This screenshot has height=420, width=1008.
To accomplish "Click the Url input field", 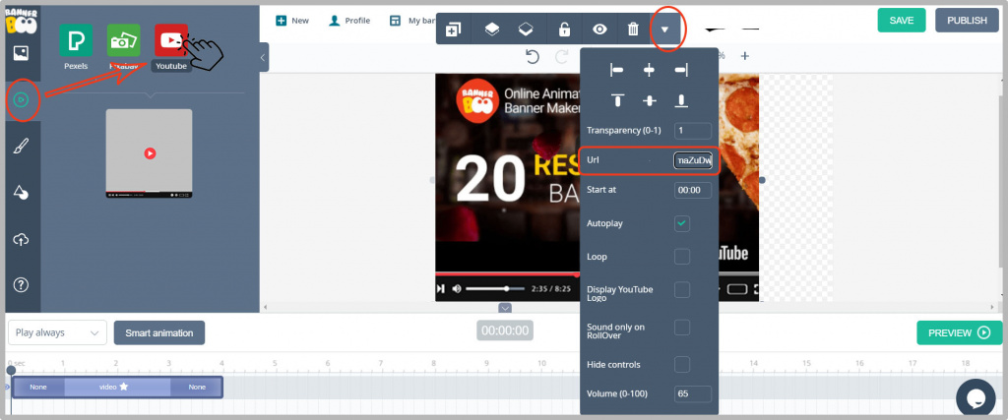I will coord(693,160).
